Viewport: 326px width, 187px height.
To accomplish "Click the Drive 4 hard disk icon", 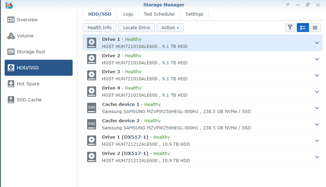I will click(x=91, y=92).
